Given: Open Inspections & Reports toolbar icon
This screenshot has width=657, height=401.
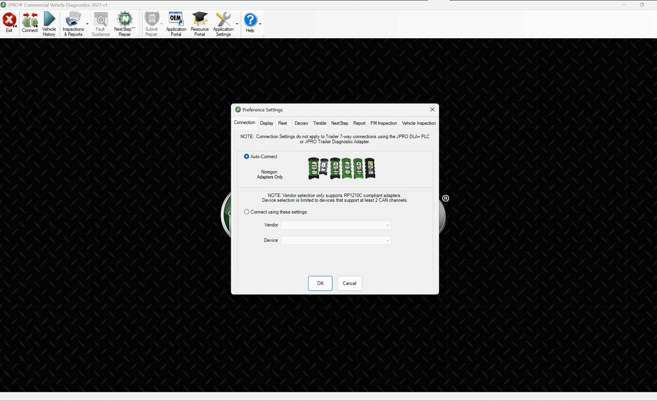Looking at the screenshot, I should (73, 24).
